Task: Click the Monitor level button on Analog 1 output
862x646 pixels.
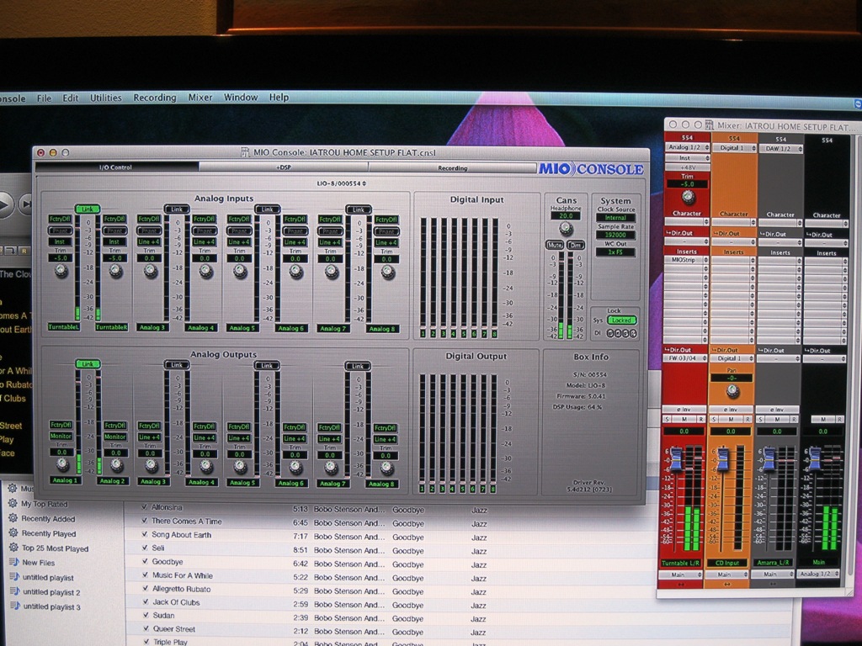Action: [x=61, y=437]
